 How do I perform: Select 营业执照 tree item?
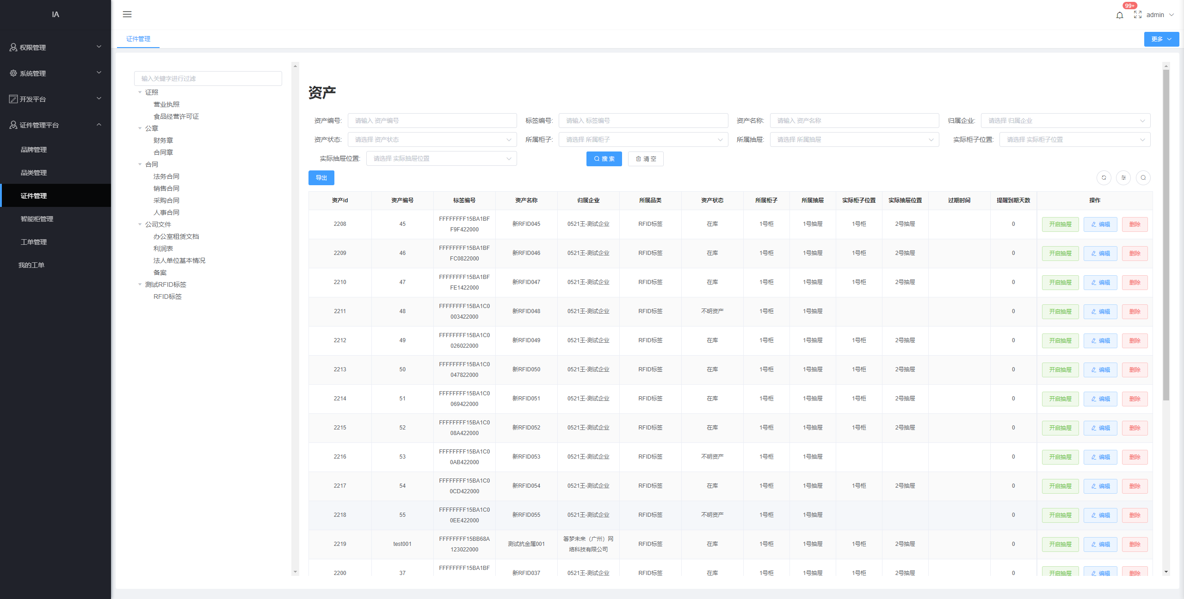166,104
